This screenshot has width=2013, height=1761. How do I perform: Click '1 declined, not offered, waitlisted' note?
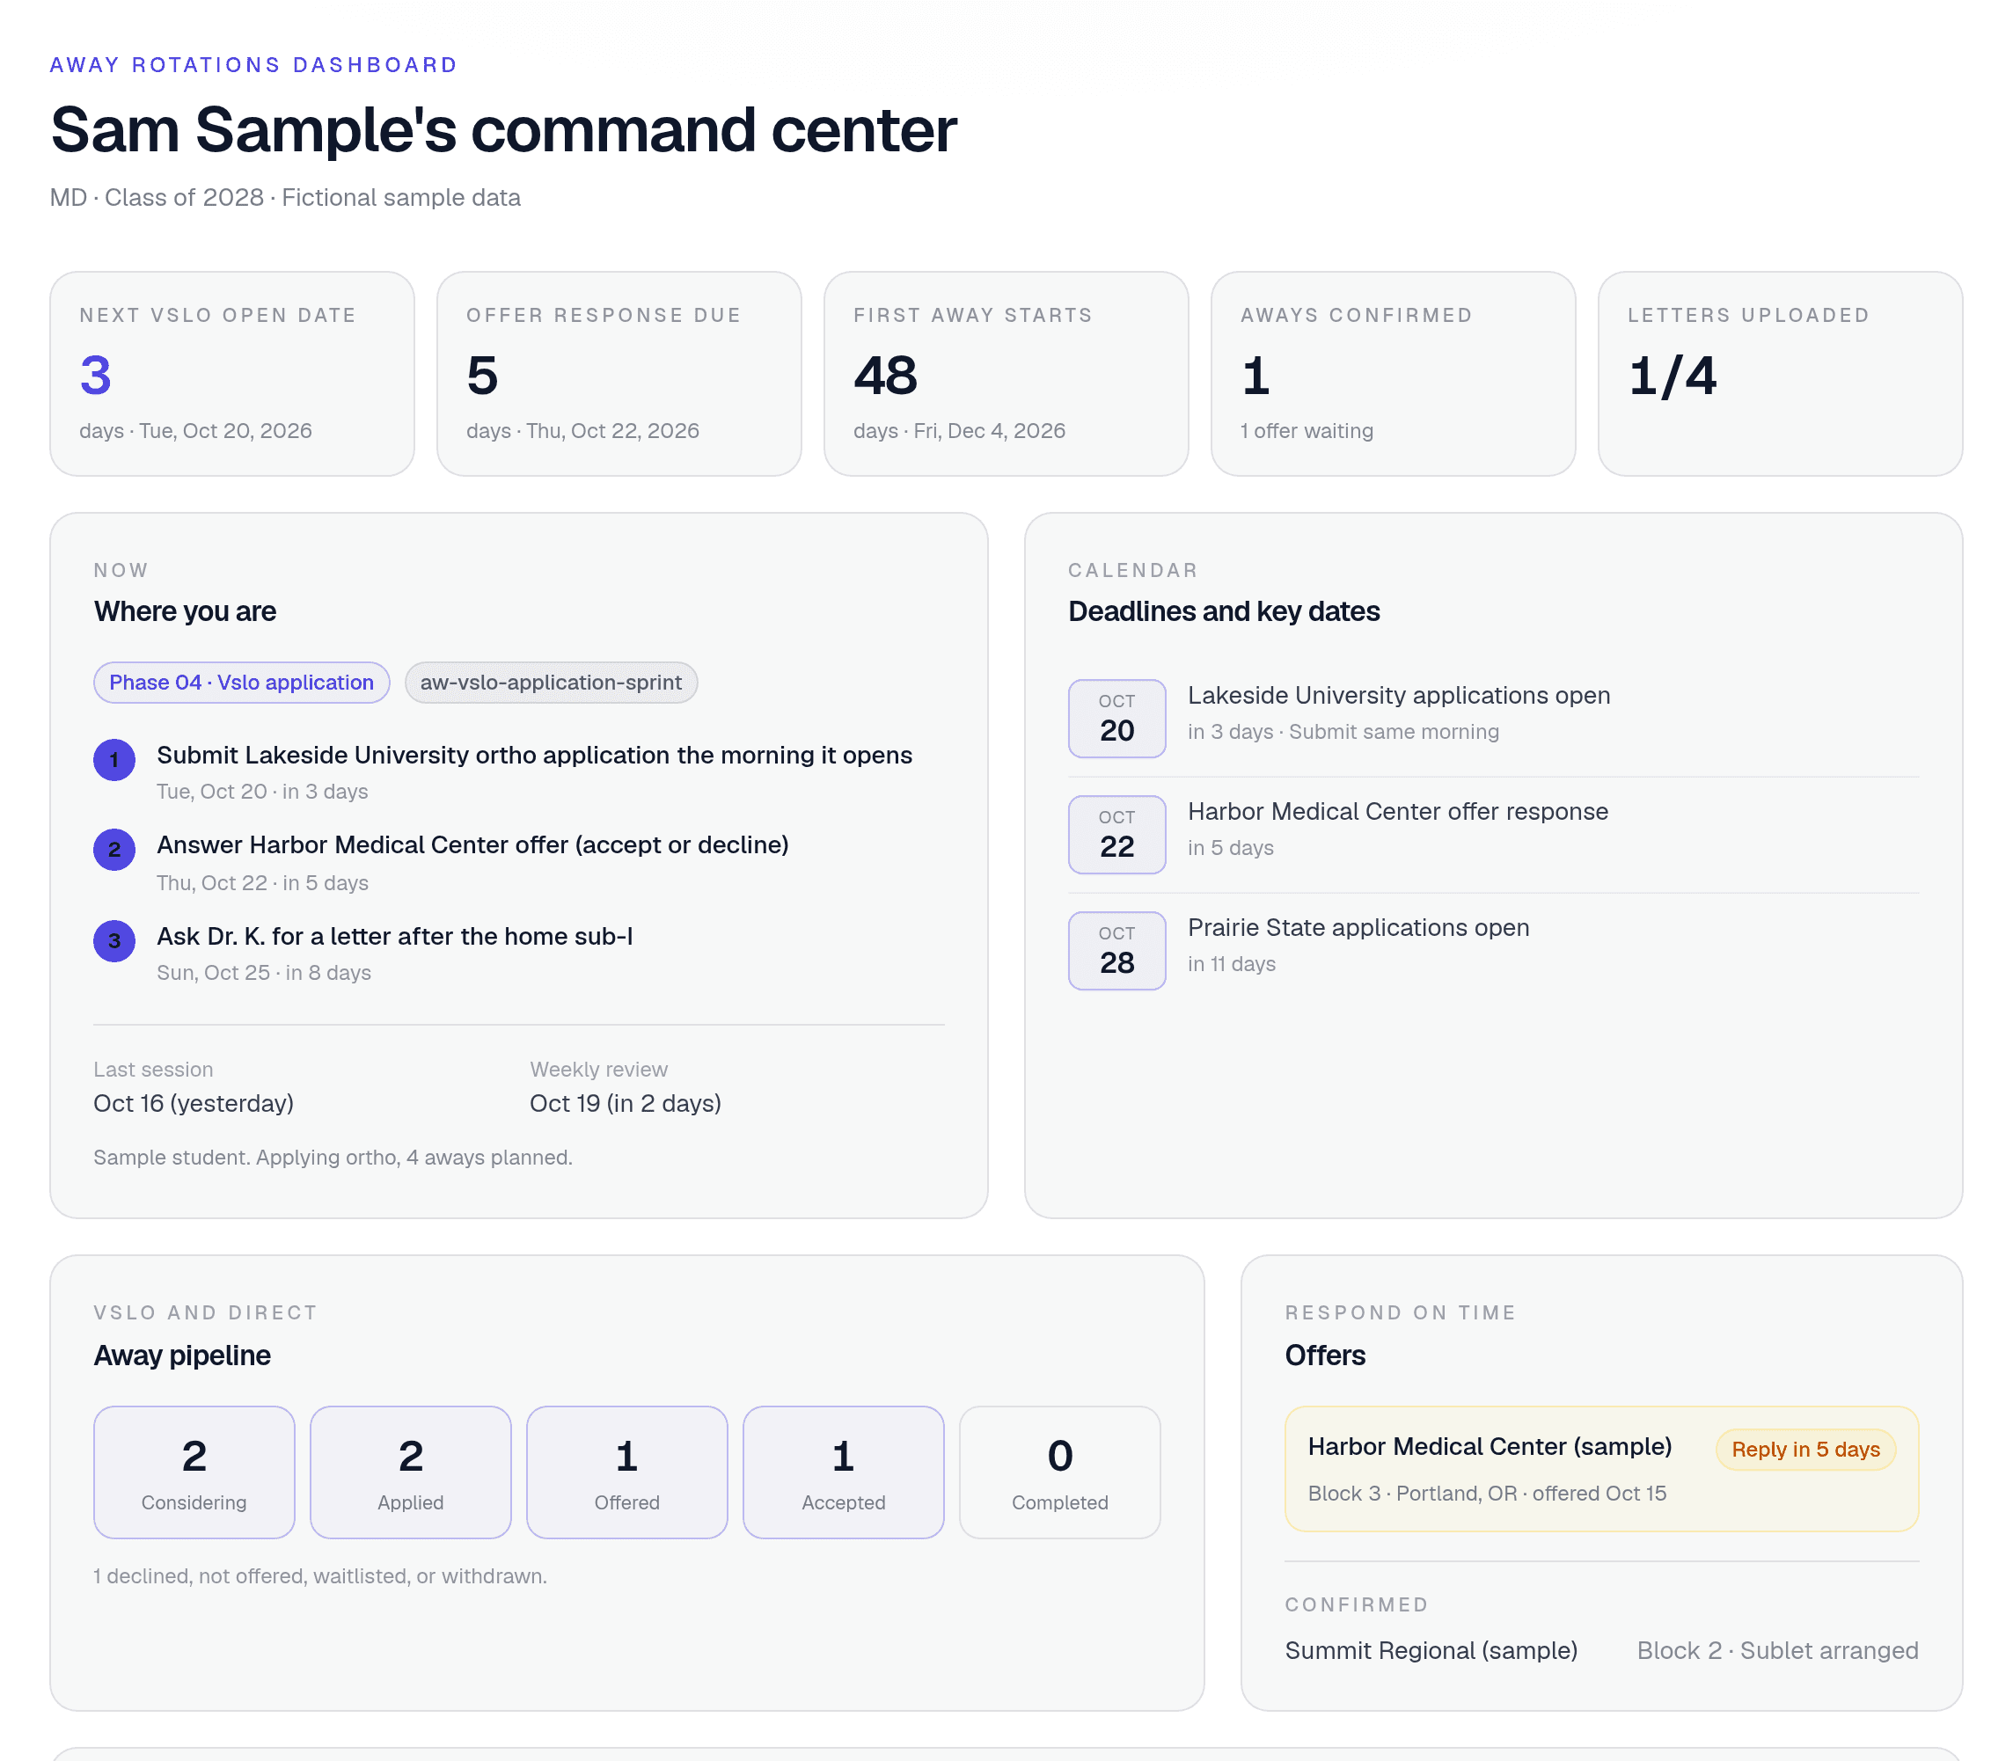pyautogui.click(x=319, y=1576)
